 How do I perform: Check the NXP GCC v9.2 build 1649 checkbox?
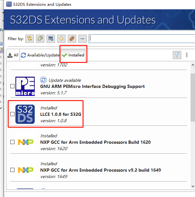point(12,170)
